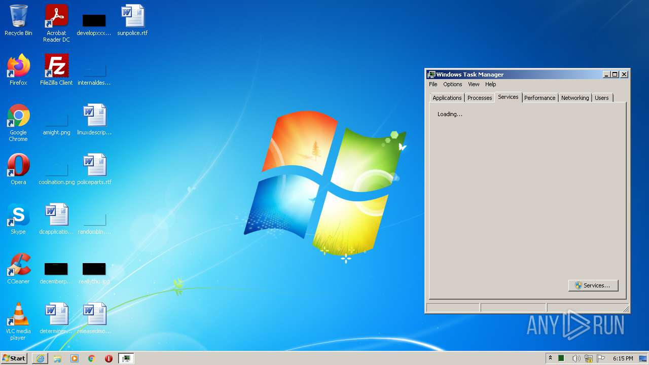Switch to the Networking tab
The width and height of the screenshot is (649, 365).
(x=575, y=98)
